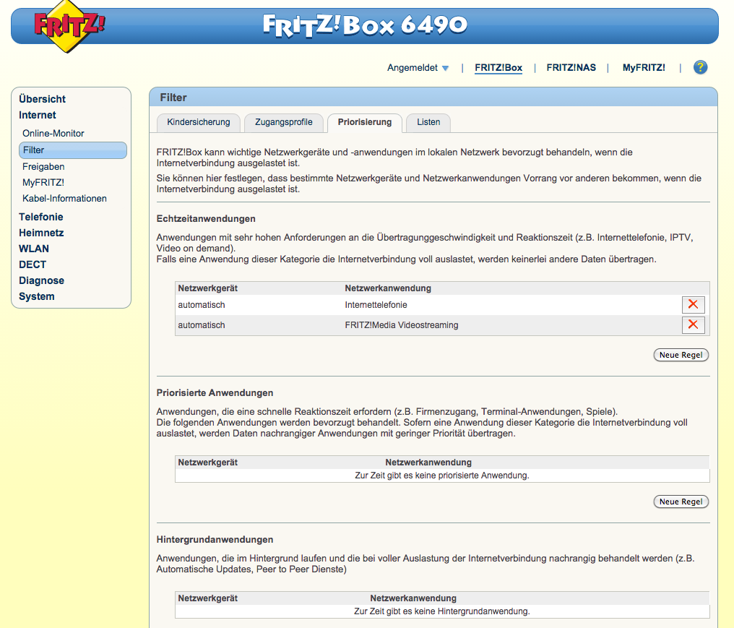Viewport: 734px width, 628px height.
Task: Open Freigaben in the sidebar
Action: coord(43,167)
